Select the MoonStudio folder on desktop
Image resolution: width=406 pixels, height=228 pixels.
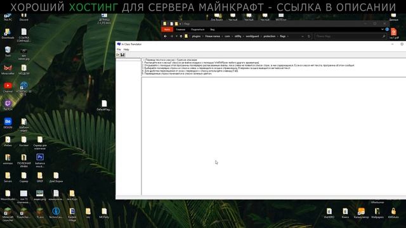pyautogui.click(x=8, y=196)
